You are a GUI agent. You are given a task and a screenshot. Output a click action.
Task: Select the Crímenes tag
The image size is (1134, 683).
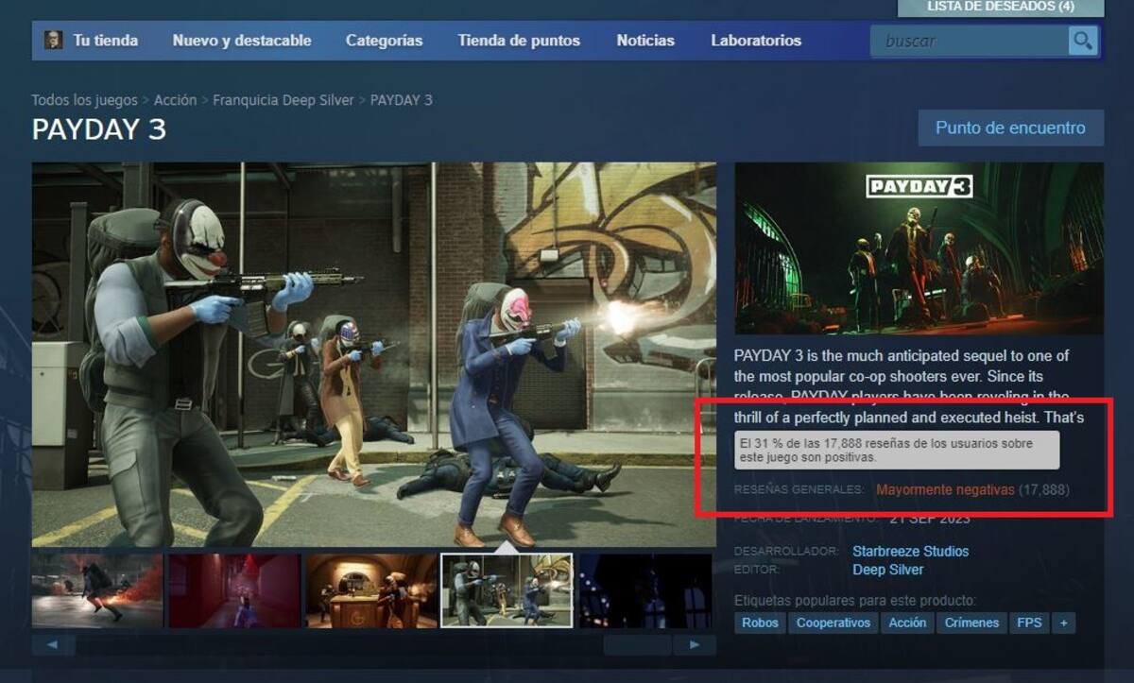coord(971,623)
